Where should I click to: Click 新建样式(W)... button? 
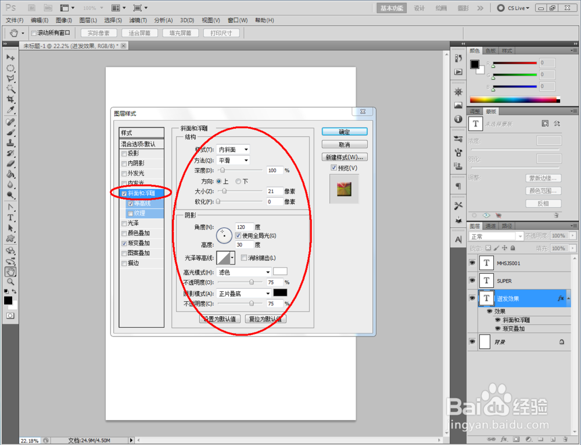click(x=345, y=157)
